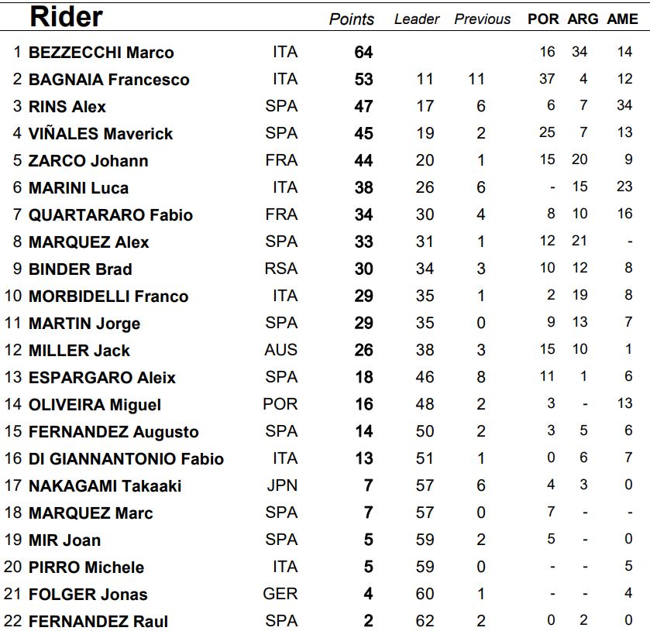The height and width of the screenshot is (631, 650).
Task: Select DI GIANNANTONIO Fabio's name
Action: (126, 459)
